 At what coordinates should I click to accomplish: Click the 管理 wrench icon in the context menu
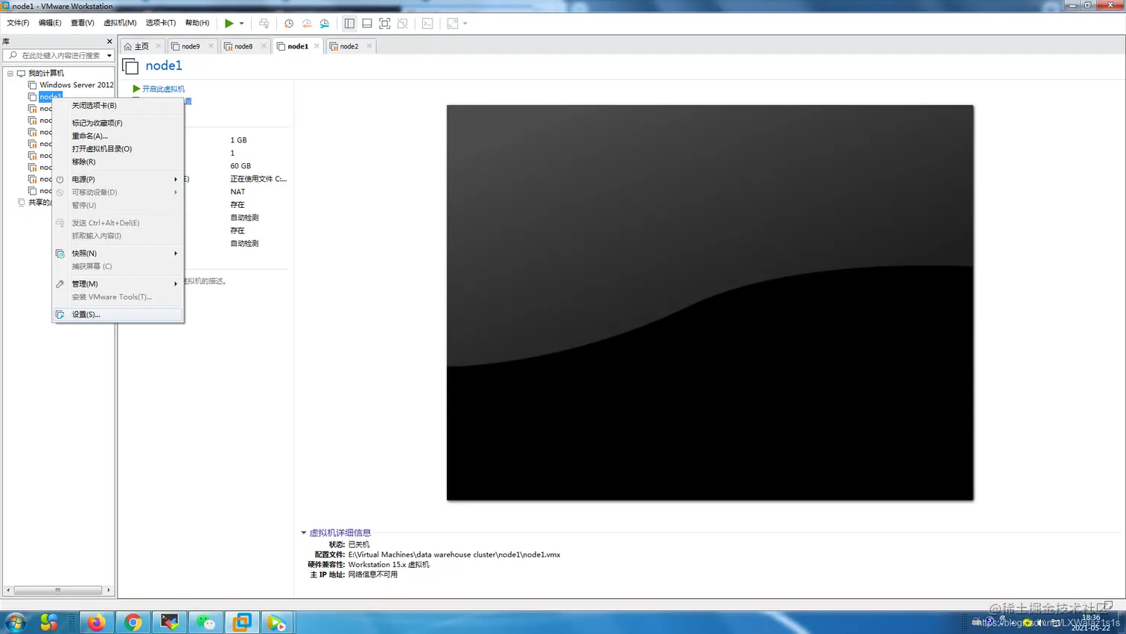point(60,284)
